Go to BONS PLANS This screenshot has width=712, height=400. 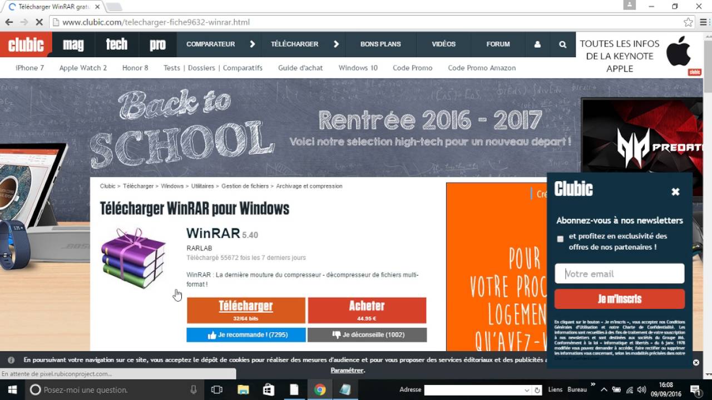[380, 44]
